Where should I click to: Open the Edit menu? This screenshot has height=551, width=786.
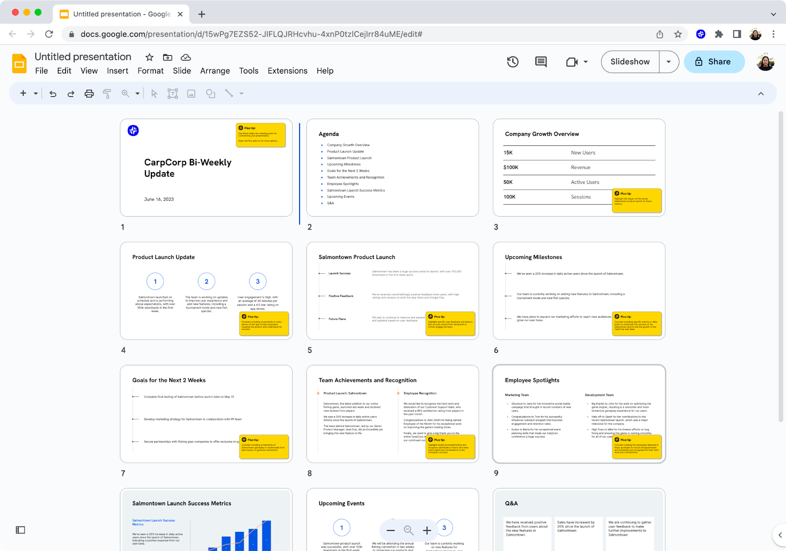64,71
